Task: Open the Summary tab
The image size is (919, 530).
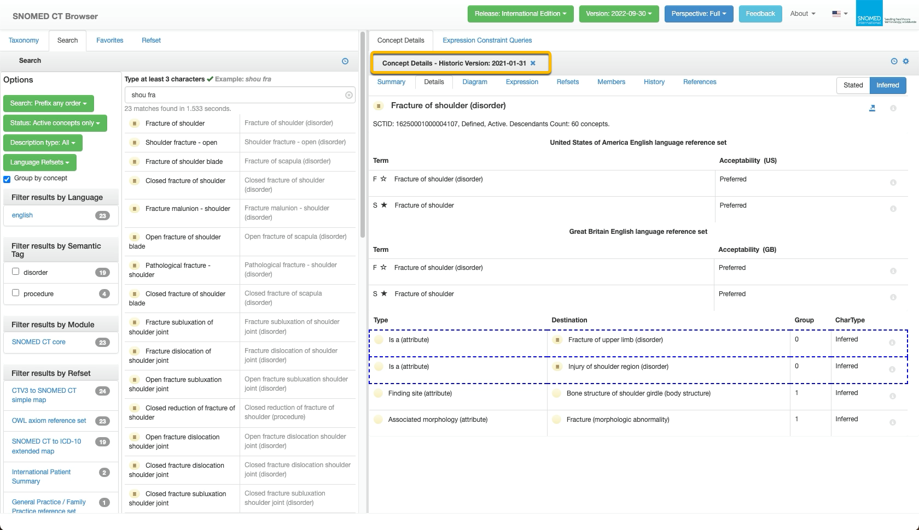Action: pos(391,82)
